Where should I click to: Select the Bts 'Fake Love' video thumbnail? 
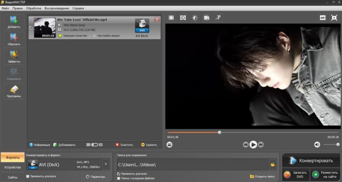click(x=45, y=28)
